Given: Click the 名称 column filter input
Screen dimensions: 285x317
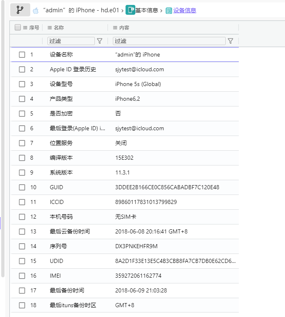Looking at the screenshot, I should 71,41.
